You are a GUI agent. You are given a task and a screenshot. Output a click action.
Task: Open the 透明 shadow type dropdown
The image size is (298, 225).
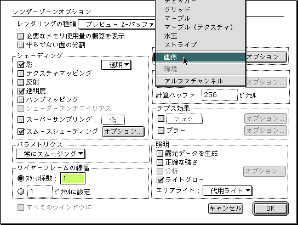coord(116,65)
